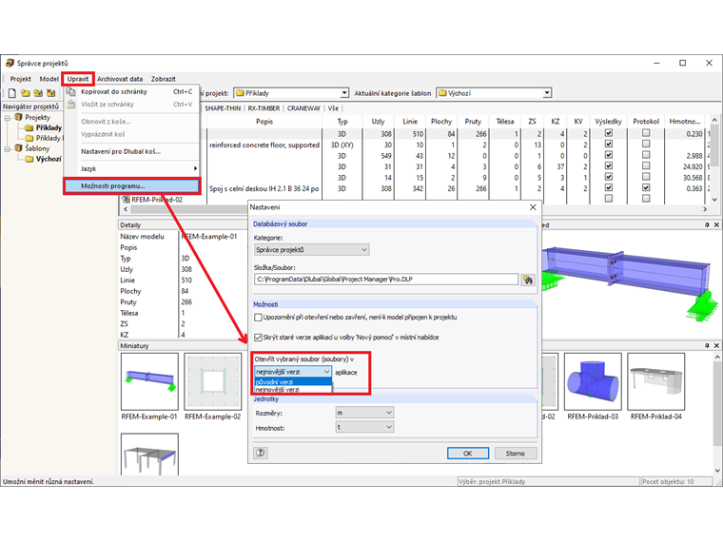This screenshot has width=723, height=542.
Task: Toggle Výsledky checkbox in row with mass 30.568
Action: [609, 177]
